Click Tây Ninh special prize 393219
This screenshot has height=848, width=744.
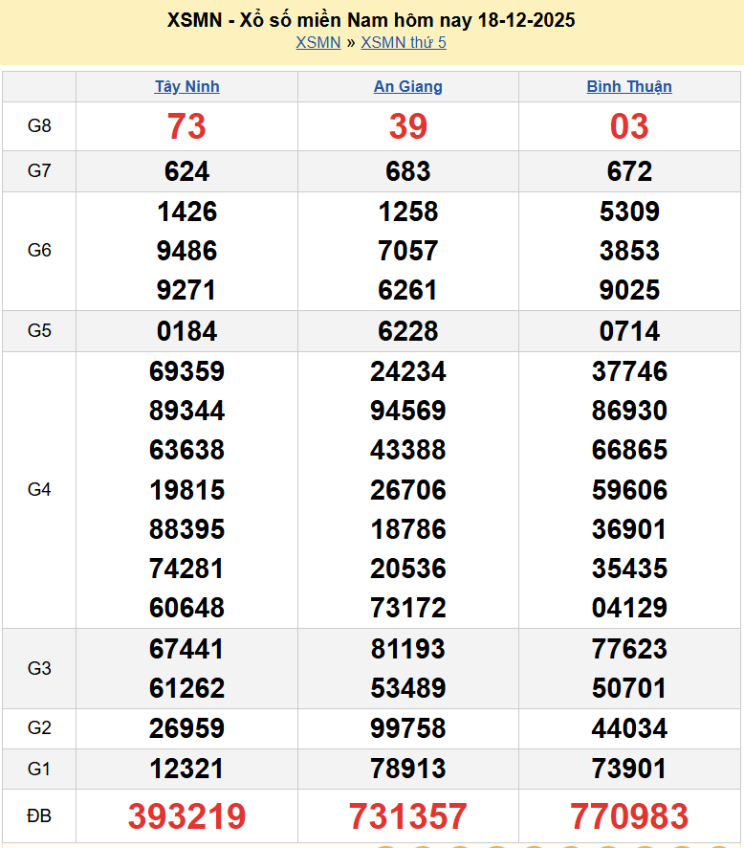[186, 816]
